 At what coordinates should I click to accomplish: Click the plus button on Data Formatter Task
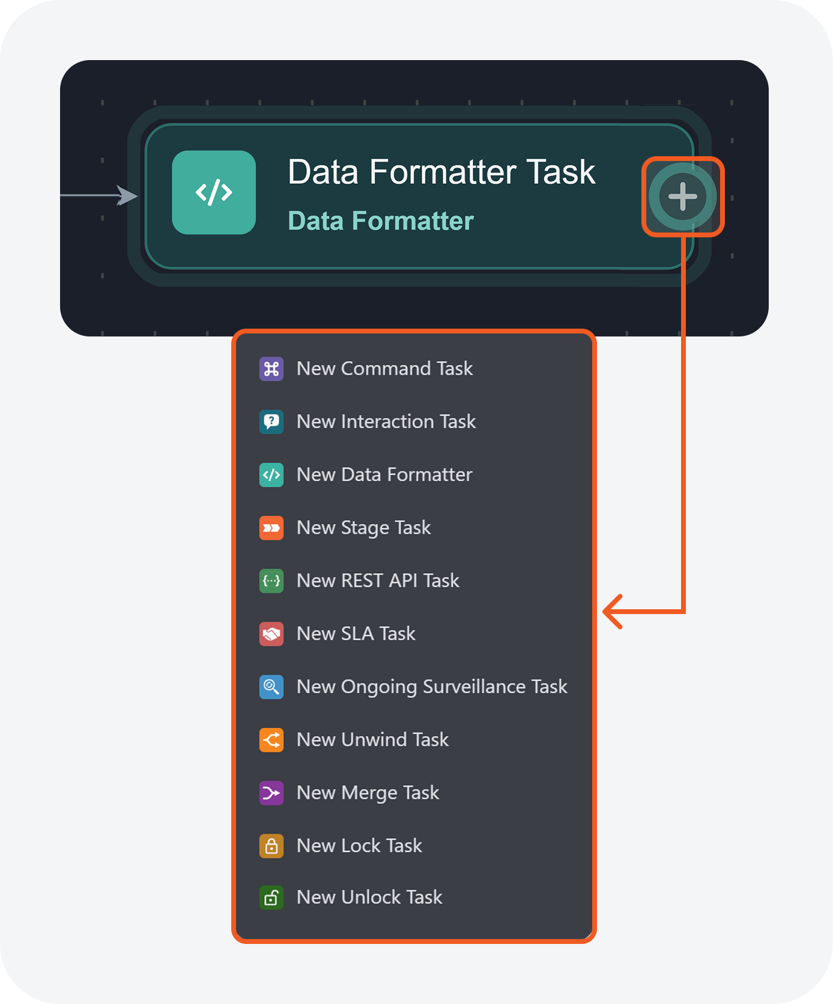[x=682, y=196]
